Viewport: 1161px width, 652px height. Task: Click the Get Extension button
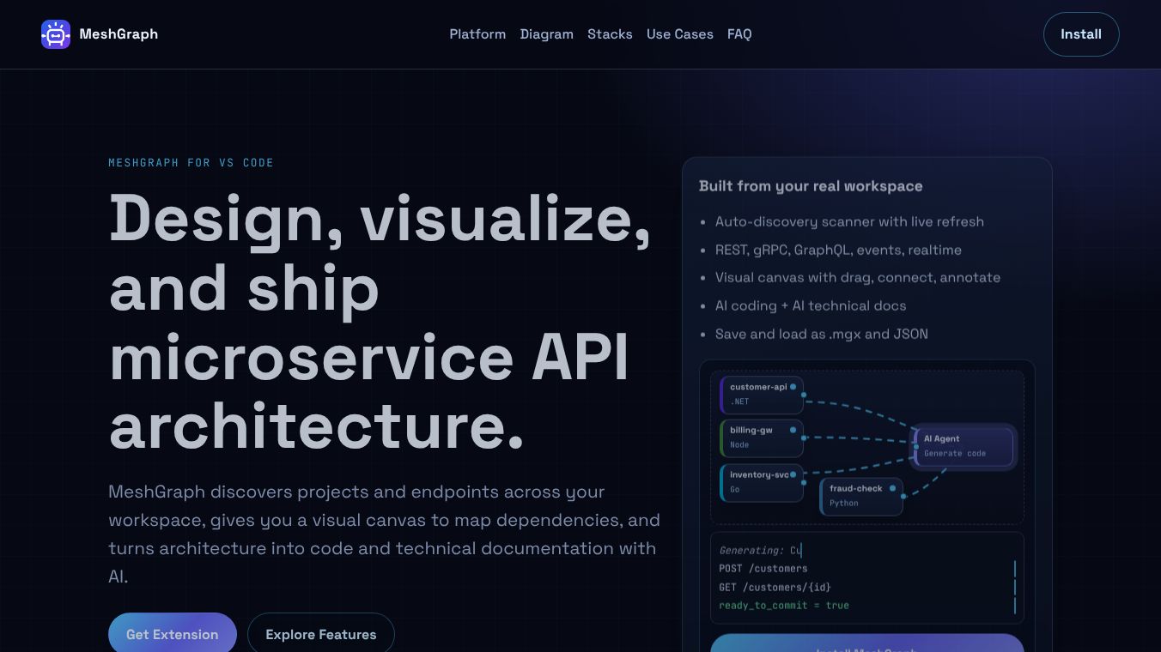(173, 634)
